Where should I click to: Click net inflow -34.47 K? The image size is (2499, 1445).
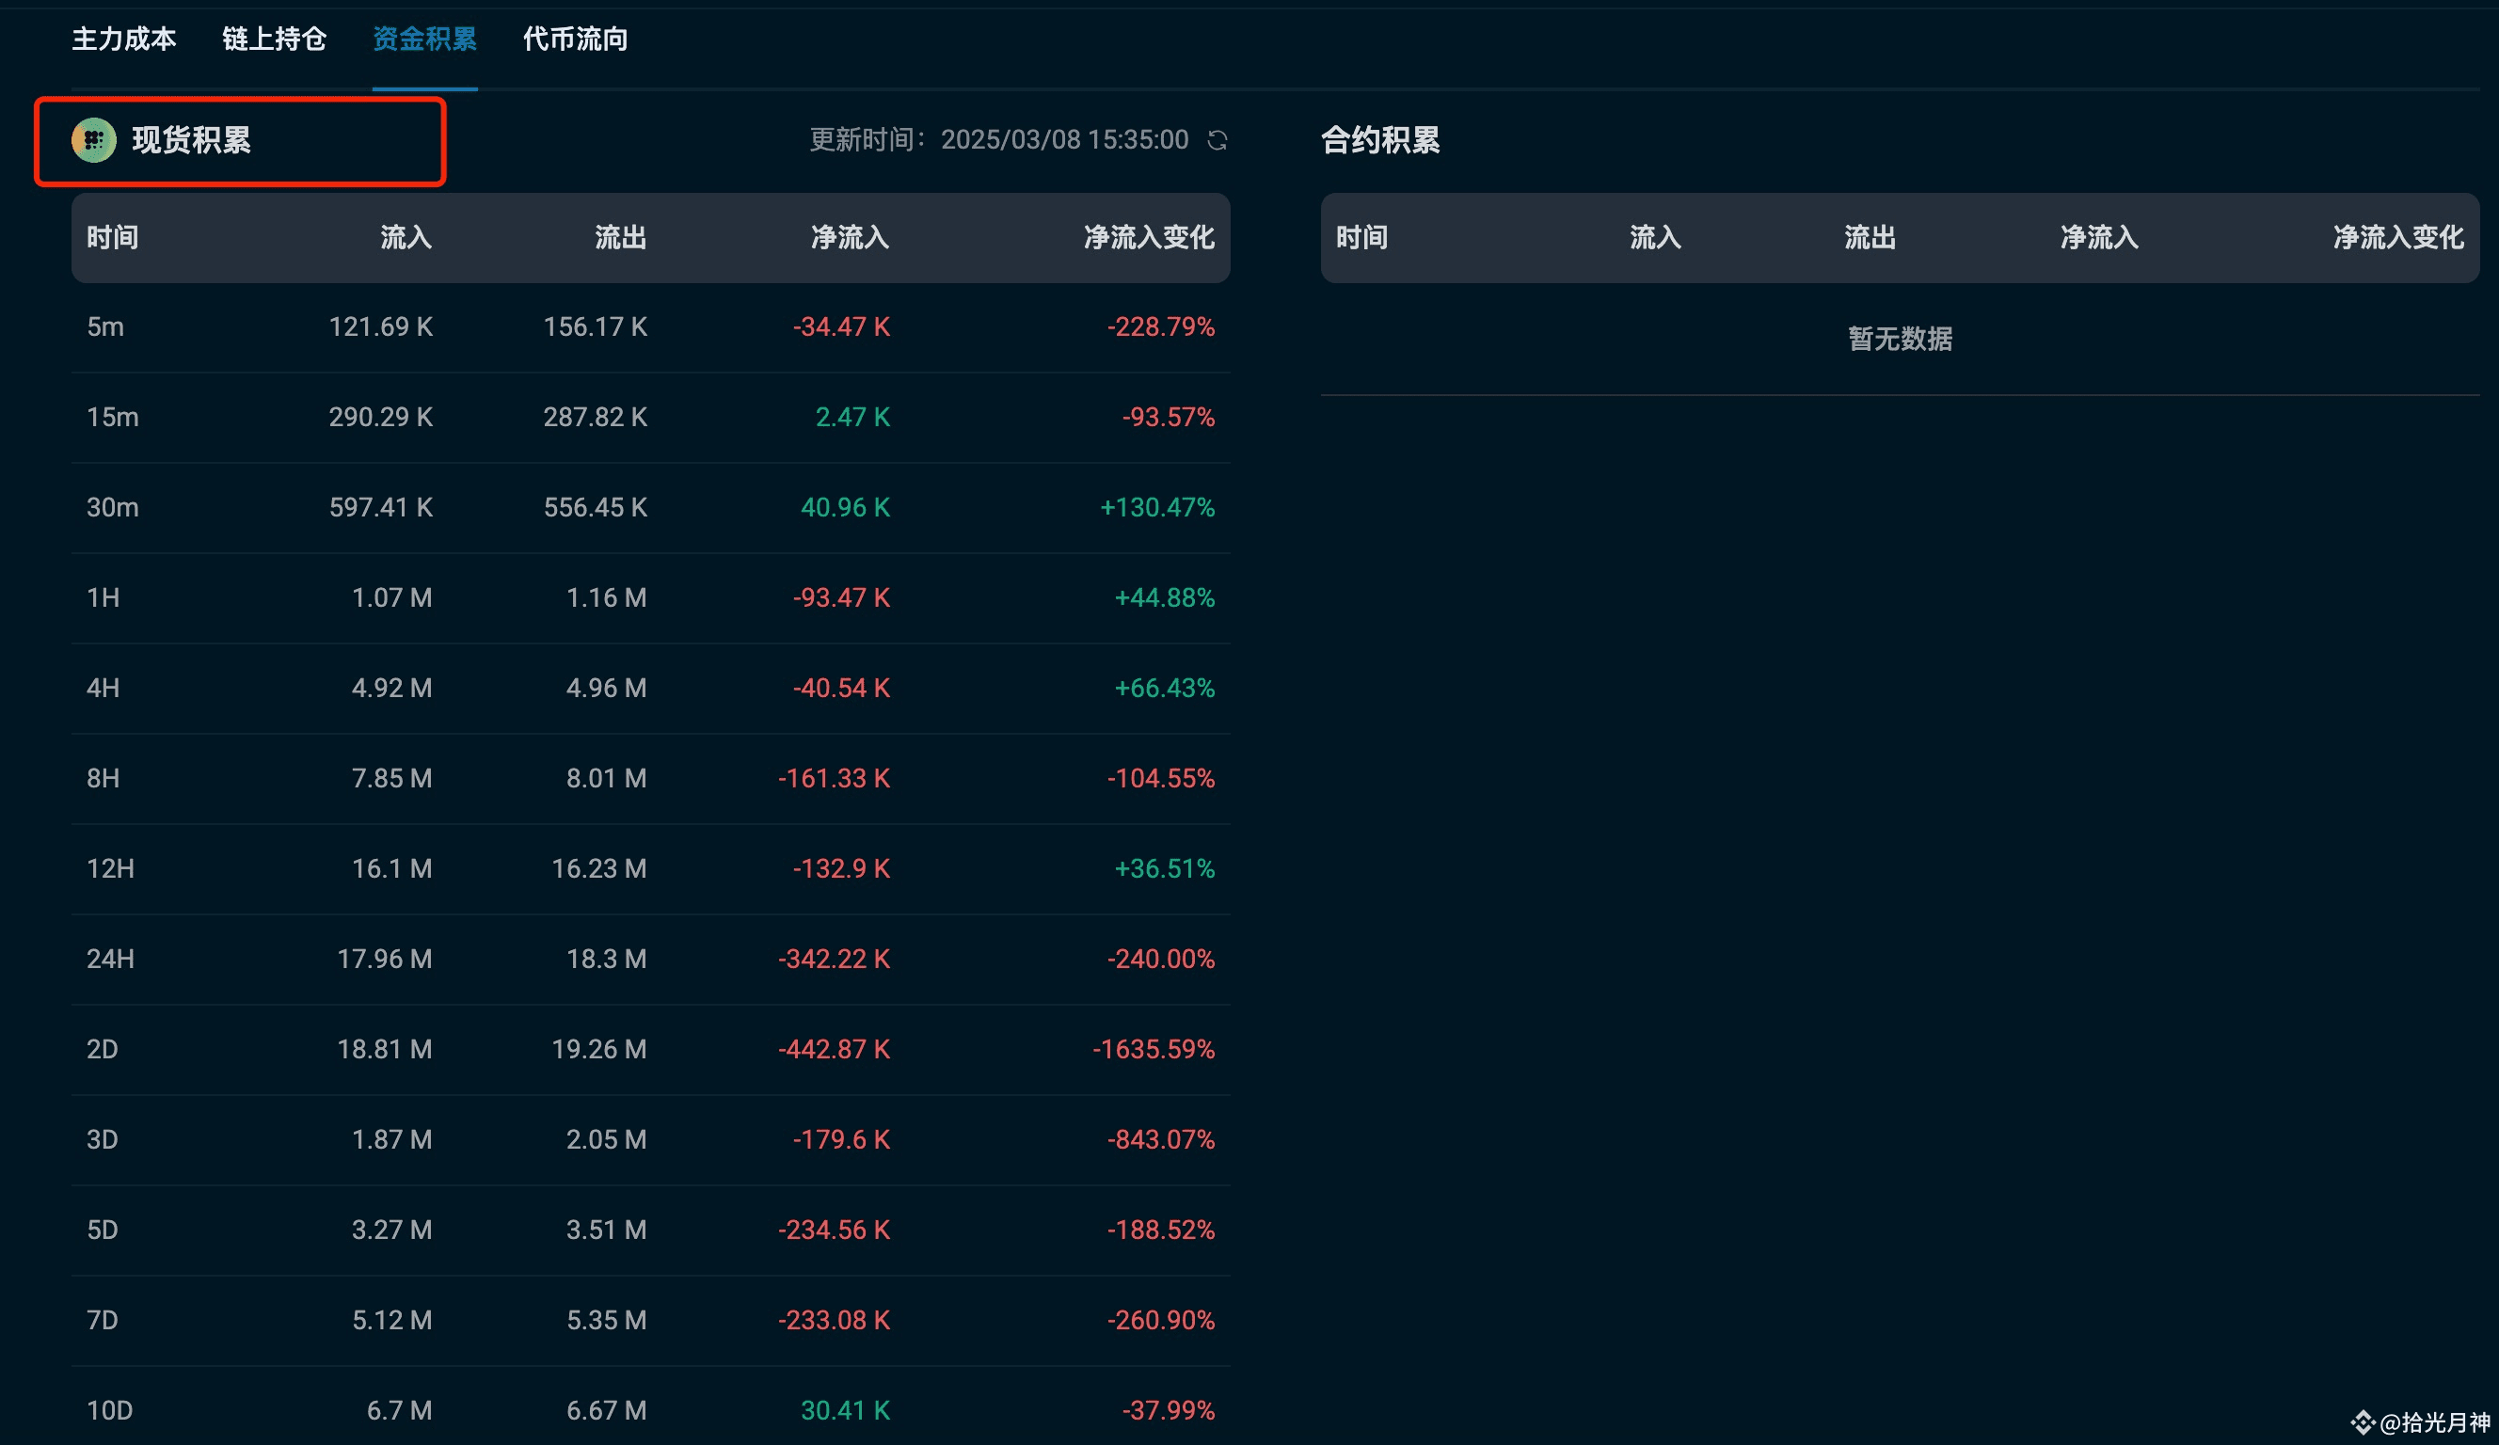(x=841, y=326)
